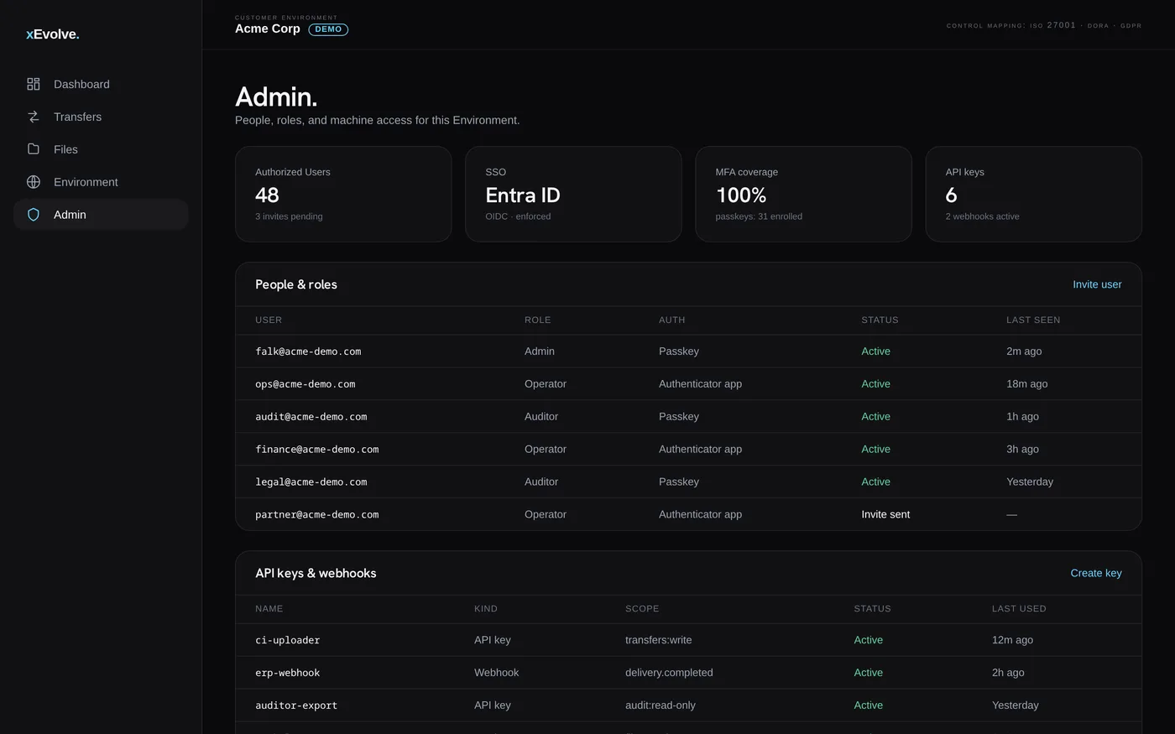The image size is (1175, 734).
Task: Click the Create key link
Action: click(x=1096, y=573)
